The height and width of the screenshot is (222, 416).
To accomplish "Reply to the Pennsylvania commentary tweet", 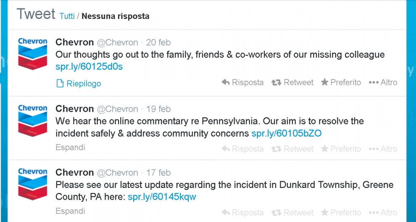I will point(242,149).
